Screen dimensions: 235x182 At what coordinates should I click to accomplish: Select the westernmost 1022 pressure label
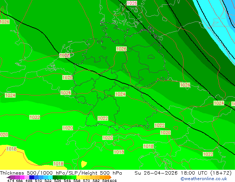tap(35, 117)
